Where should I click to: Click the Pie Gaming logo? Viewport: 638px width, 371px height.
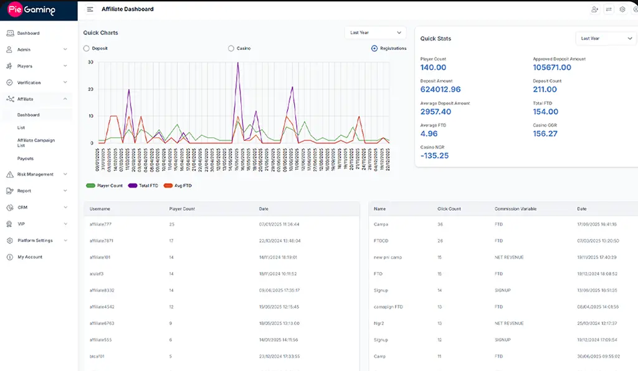point(31,9)
